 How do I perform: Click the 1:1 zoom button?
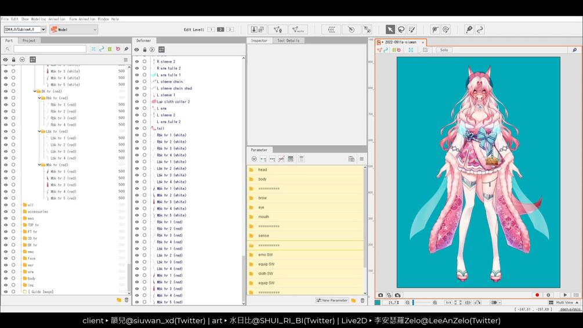448,302
